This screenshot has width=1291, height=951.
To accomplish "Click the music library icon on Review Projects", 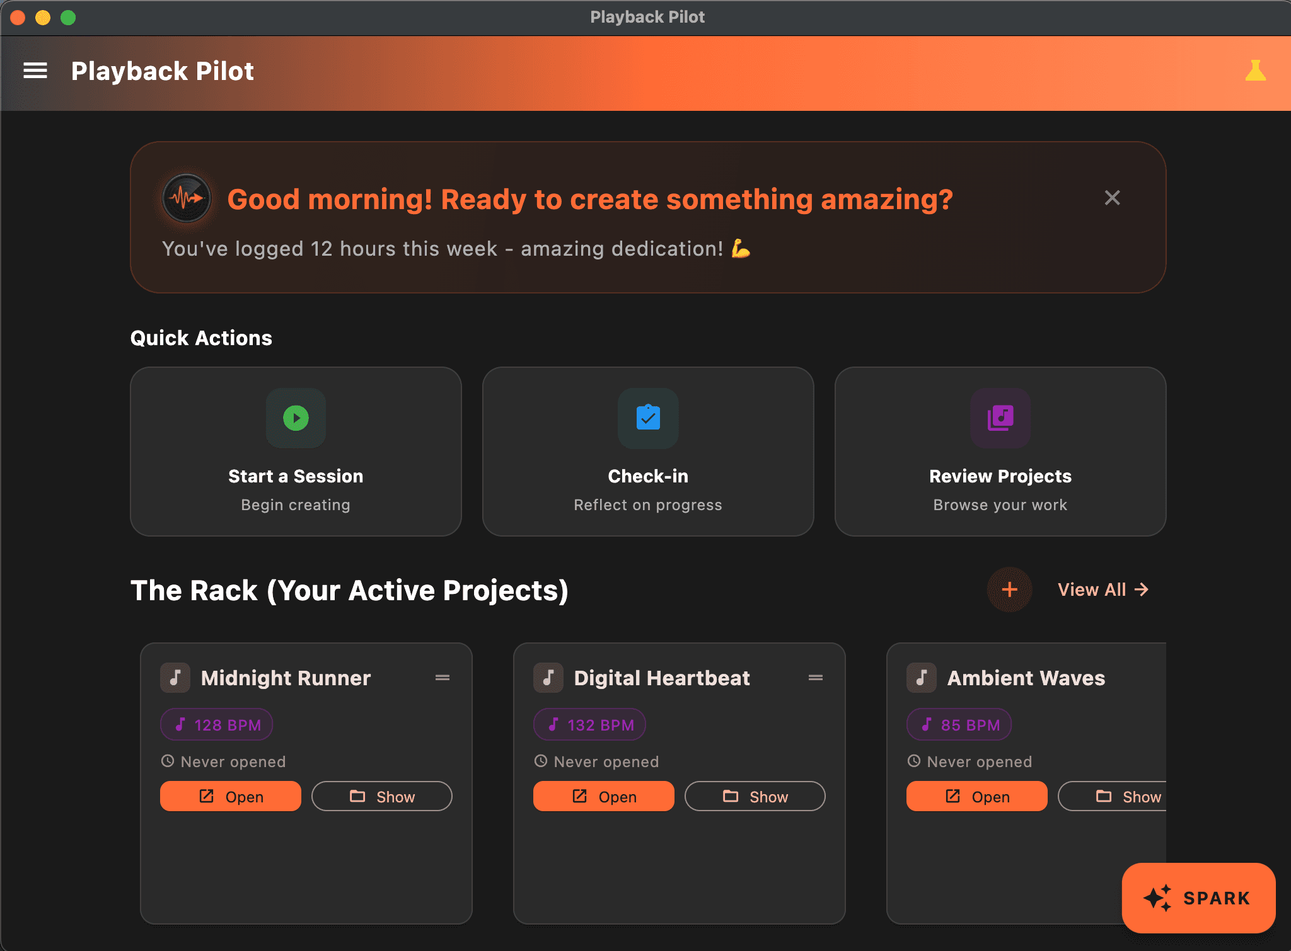I will [x=1000, y=418].
